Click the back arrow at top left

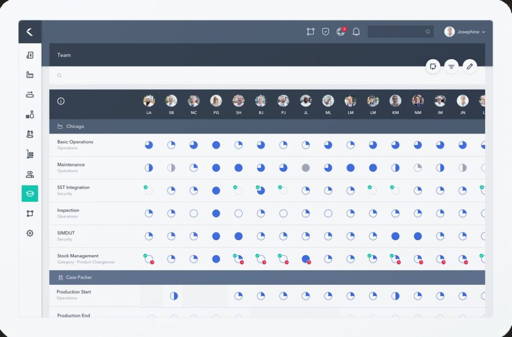[x=30, y=31]
